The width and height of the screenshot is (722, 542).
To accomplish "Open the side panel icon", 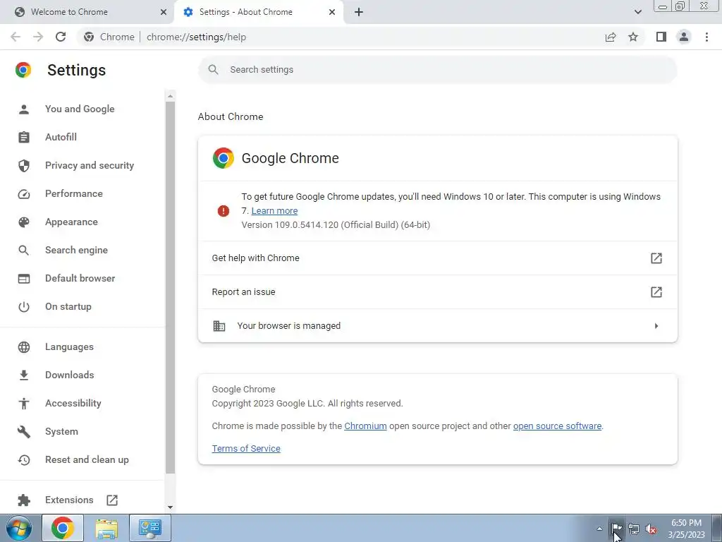I will [661, 37].
